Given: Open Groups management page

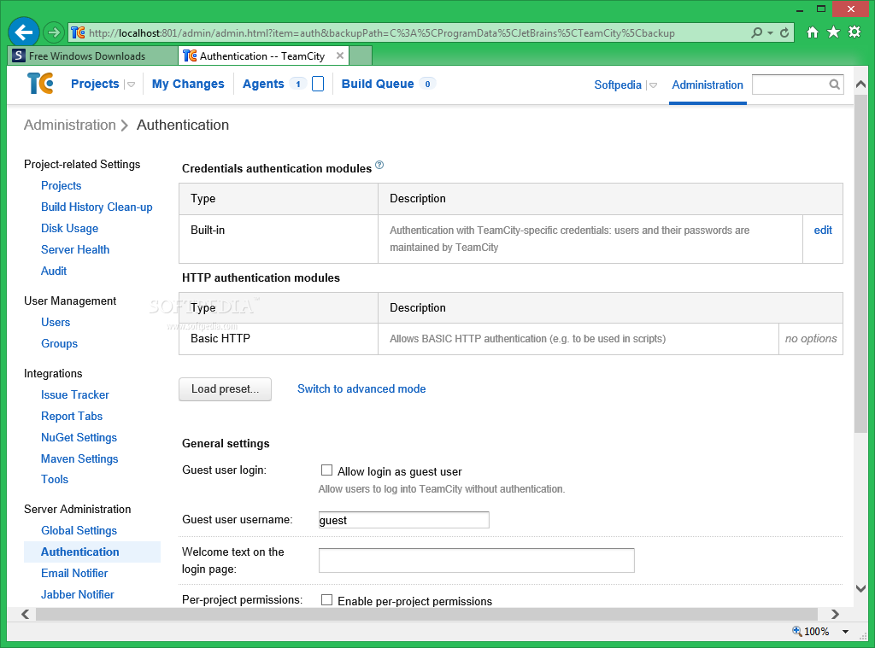Looking at the screenshot, I should [59, 343].
